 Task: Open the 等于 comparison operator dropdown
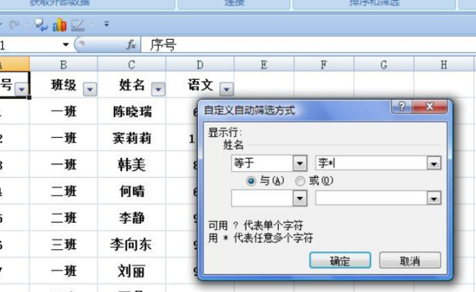(x=299, y=163)
